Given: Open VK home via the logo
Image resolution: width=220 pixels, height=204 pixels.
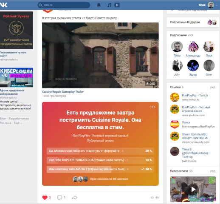Looking at the screenshot, I should pyautogui.click(x=3, y=5).
